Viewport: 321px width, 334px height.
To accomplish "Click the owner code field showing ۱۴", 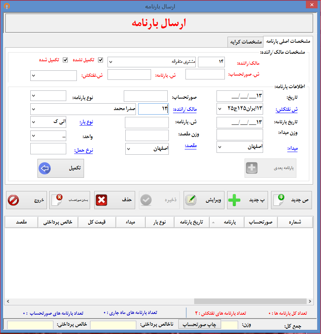I will click(212, 62).
